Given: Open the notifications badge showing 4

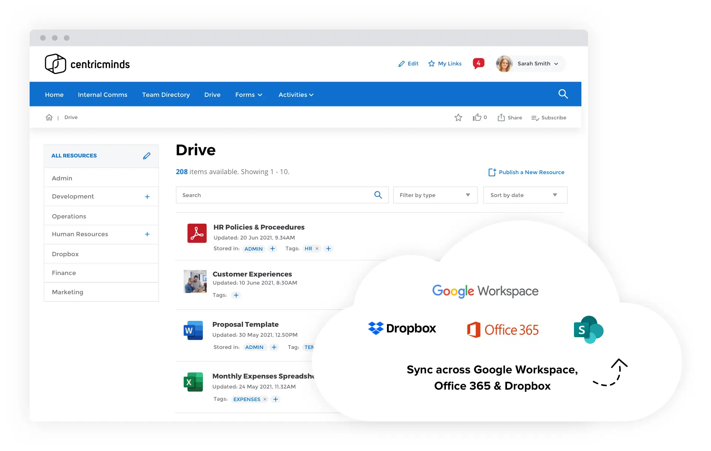Looking at the screenshot, I should click(478, 63).
